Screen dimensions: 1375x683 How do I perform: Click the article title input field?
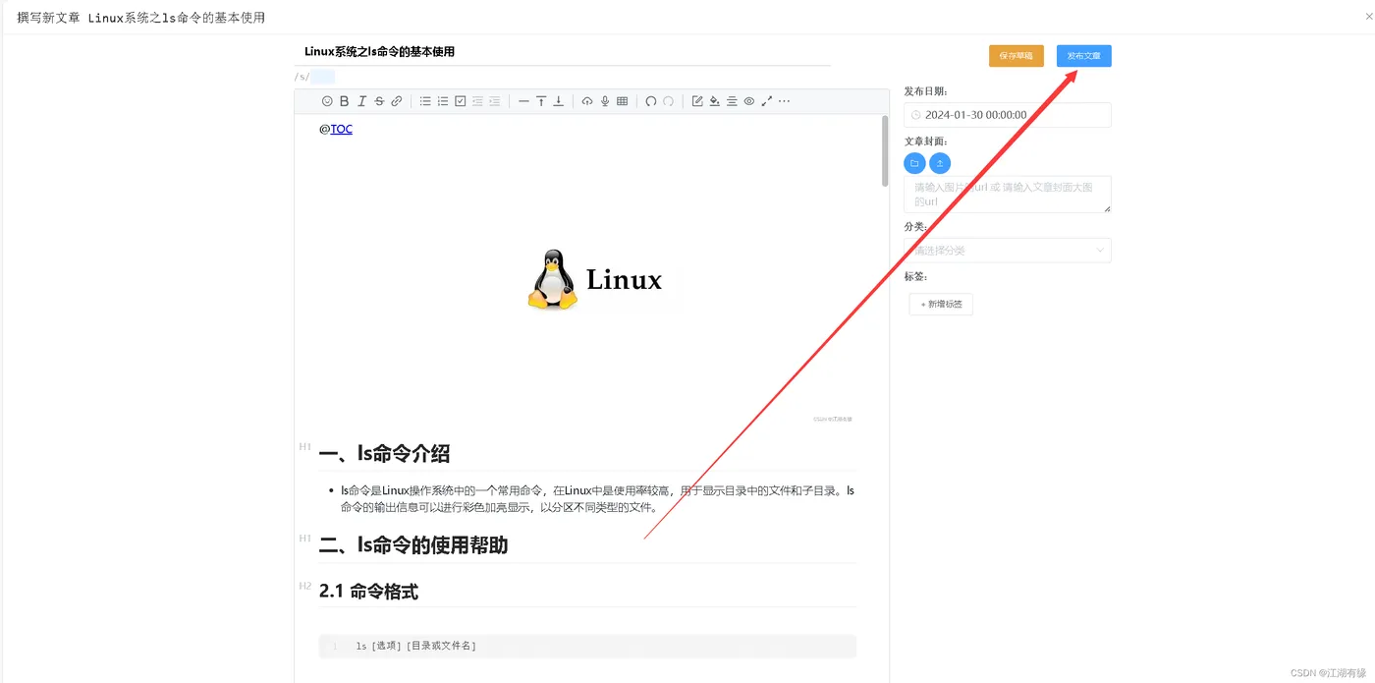[563, 52]
